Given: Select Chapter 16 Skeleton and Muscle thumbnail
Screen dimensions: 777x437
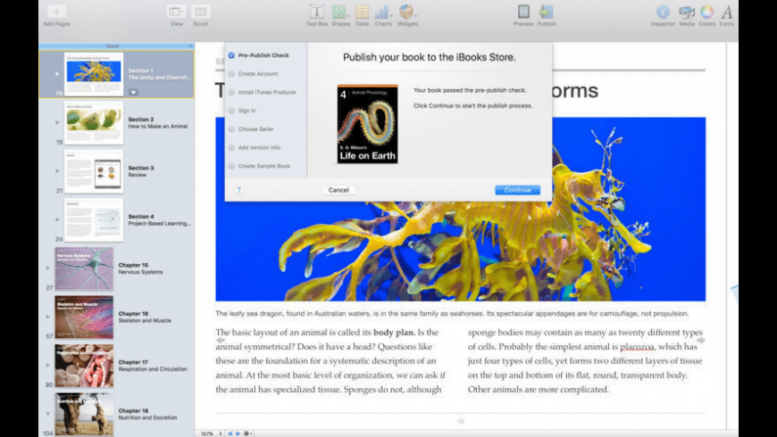Looking at the screenshot, I should (x=84, y=317).
